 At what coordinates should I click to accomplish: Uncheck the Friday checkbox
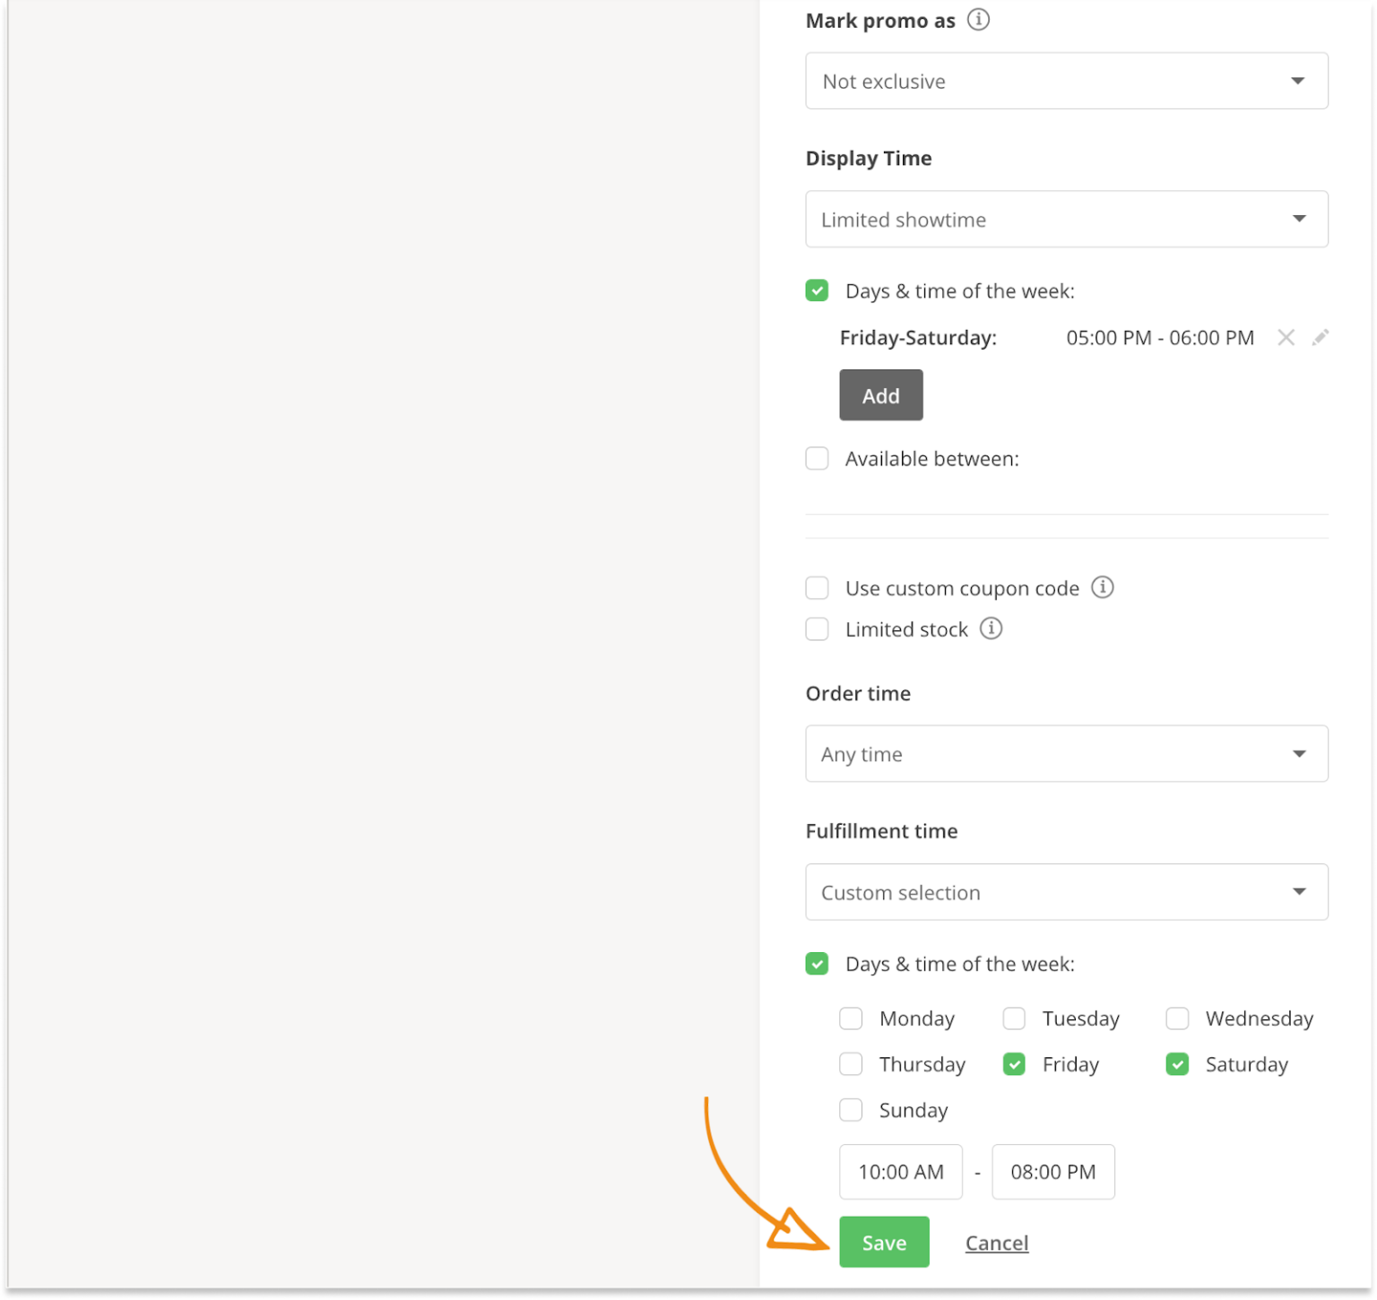(x=1014, y=1064)
